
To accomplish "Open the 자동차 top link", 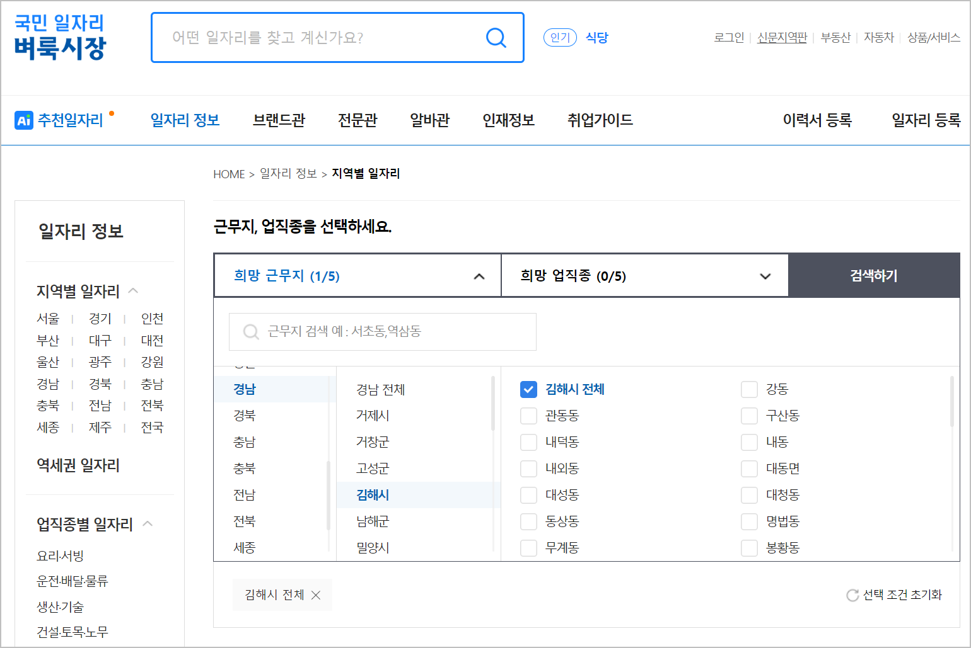I will (x=879, y=38).
